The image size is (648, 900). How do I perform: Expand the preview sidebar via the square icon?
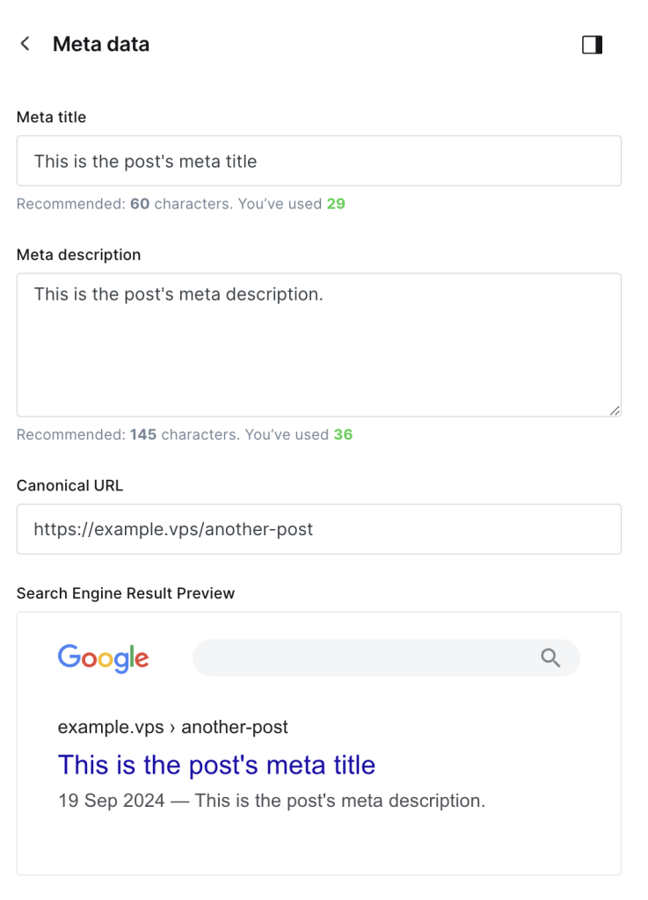[592, 44]
